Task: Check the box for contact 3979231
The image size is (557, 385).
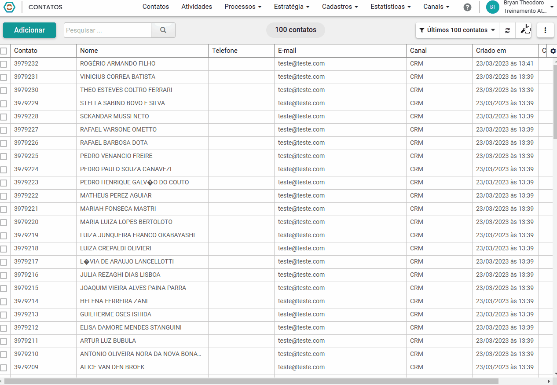Action: click(x=4, y=77)
